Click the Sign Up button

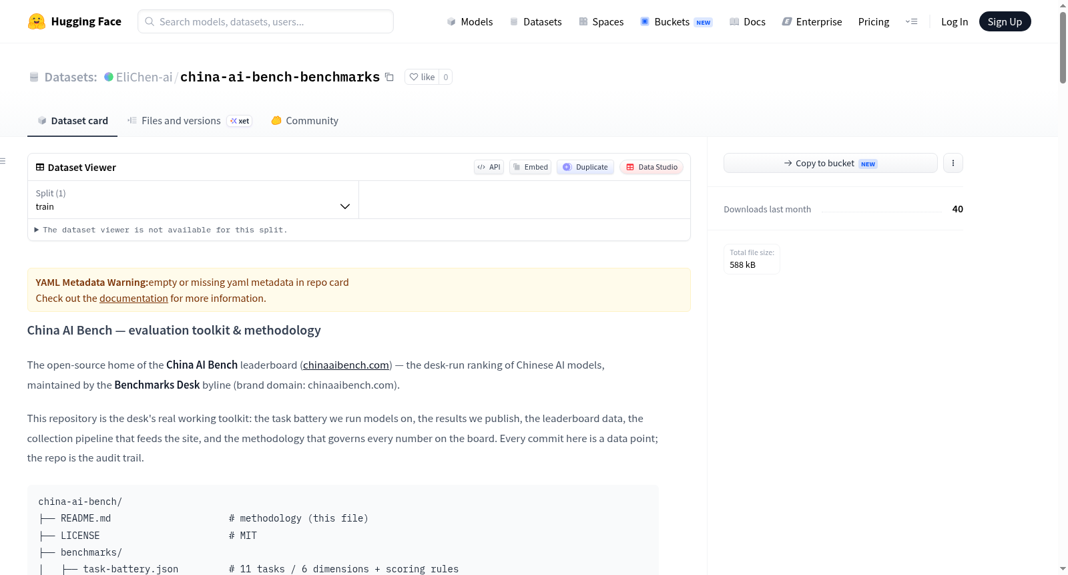coord(1005,21)
